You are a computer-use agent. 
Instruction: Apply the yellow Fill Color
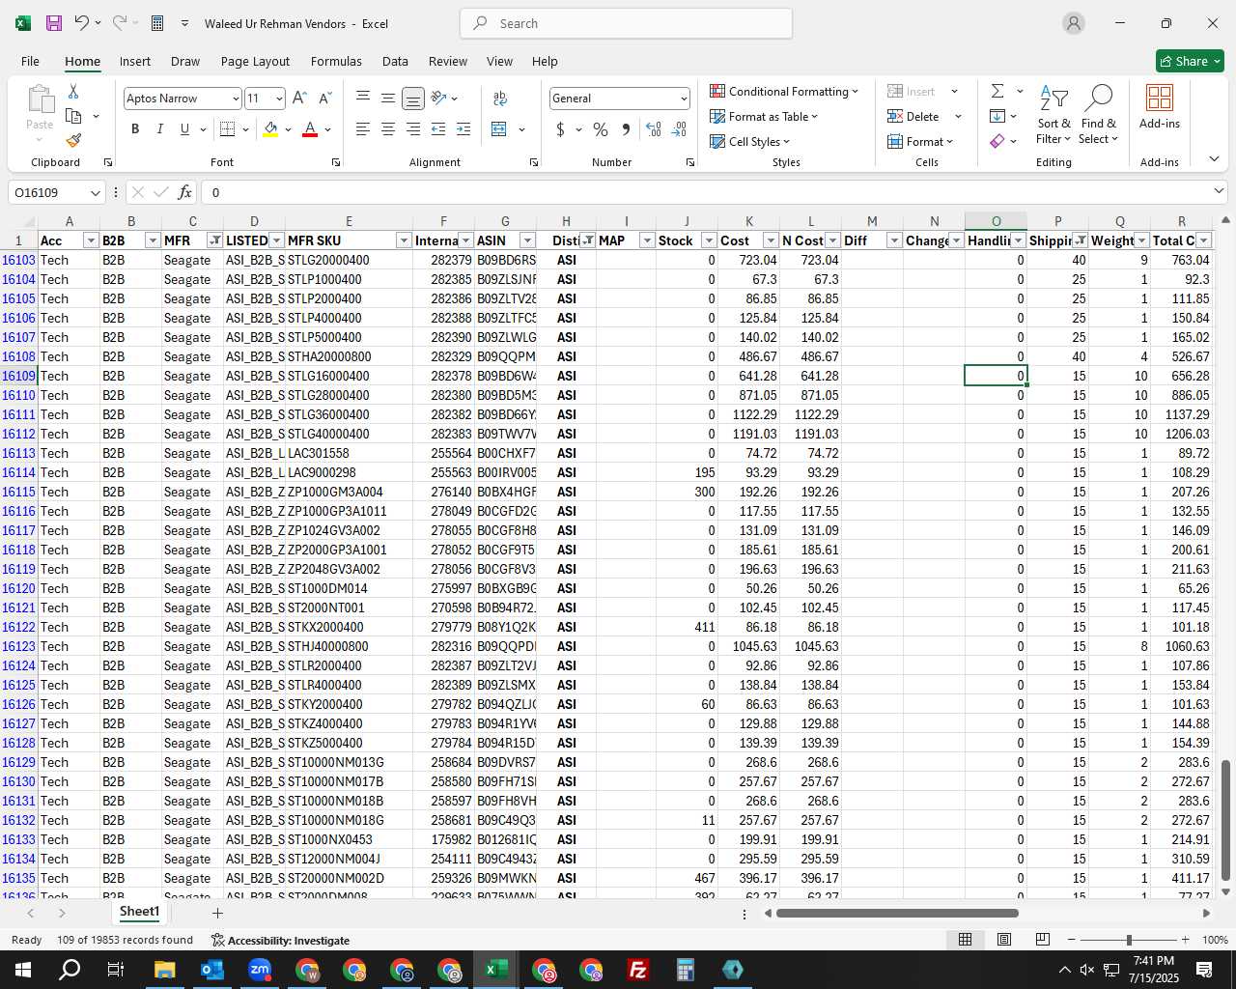(x=271, y=128)
